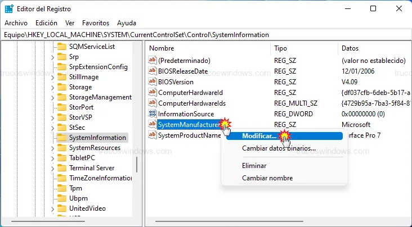This screenshot has width=412, height=227.
Task: Click the (Predeterminado) value icon
Action: point(152,60)
